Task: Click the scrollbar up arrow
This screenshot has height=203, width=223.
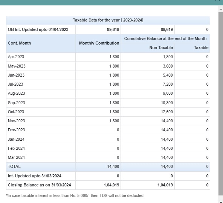Action: 221,9
